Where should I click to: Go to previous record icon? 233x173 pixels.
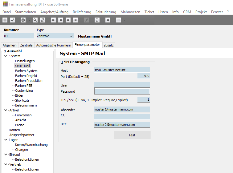pos(61,20)
